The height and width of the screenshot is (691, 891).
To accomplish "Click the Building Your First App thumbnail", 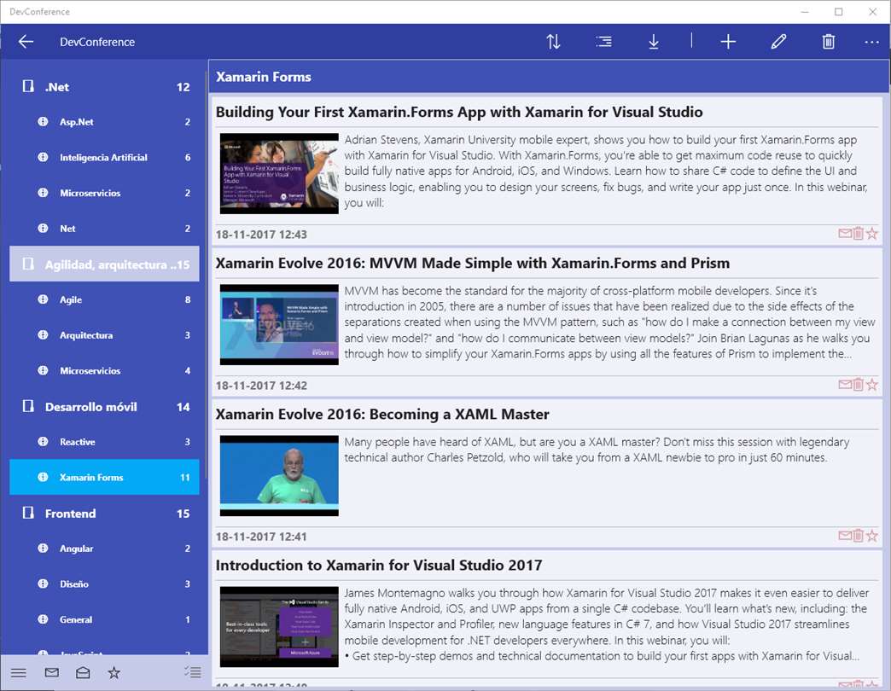I will (279, 173).
